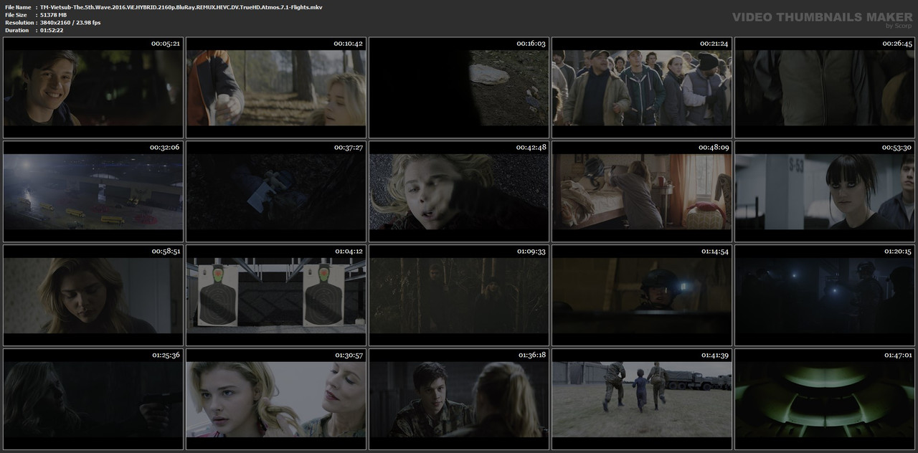The height and width of the screenshot is (453, 918).
Task: Click the dark frame at 00:37:27
Action: 276,191
